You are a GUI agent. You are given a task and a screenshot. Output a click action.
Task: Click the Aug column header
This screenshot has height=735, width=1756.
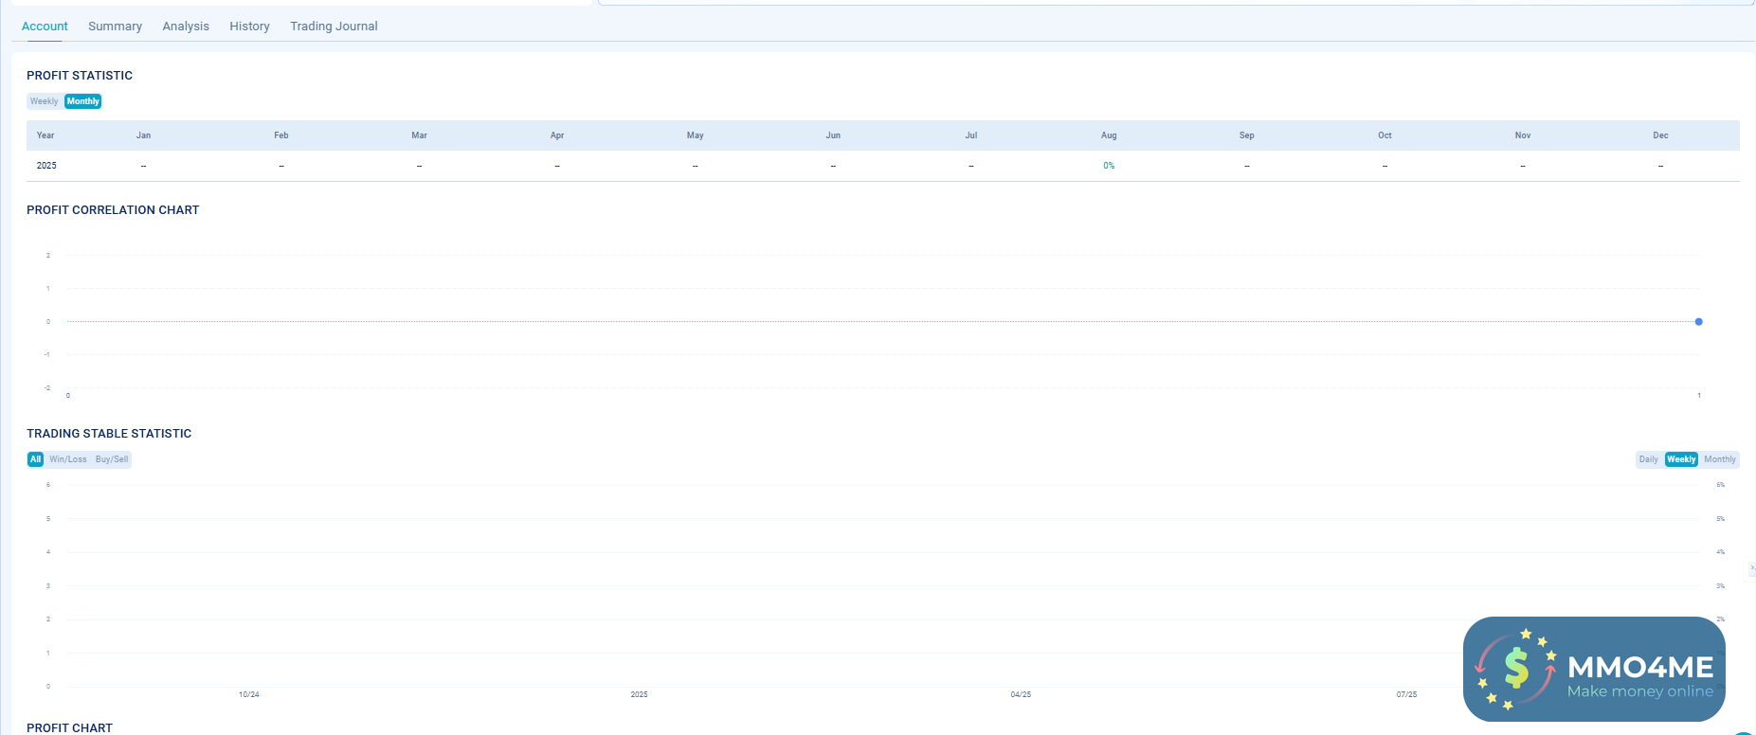click(1109, 135)
